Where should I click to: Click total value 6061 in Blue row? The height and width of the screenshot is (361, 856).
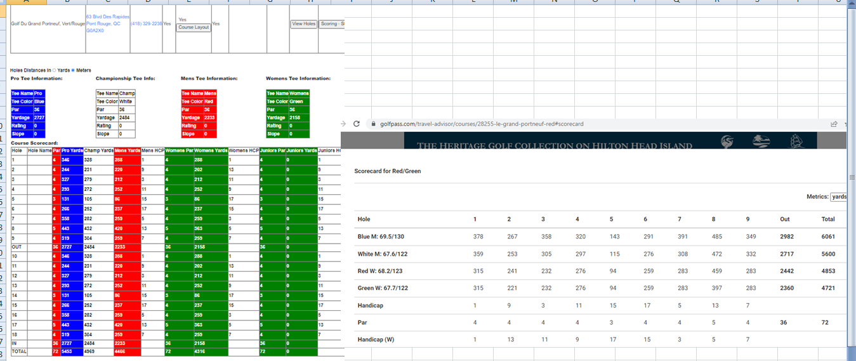pos(828,237)
